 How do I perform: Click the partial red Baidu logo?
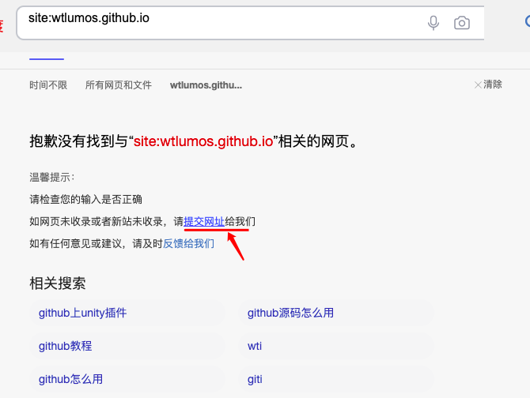click(x=2, y=25)
